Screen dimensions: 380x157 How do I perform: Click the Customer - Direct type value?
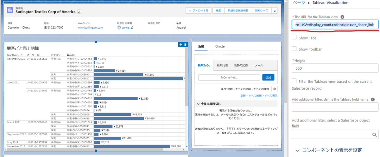click(x=18, y=28)
